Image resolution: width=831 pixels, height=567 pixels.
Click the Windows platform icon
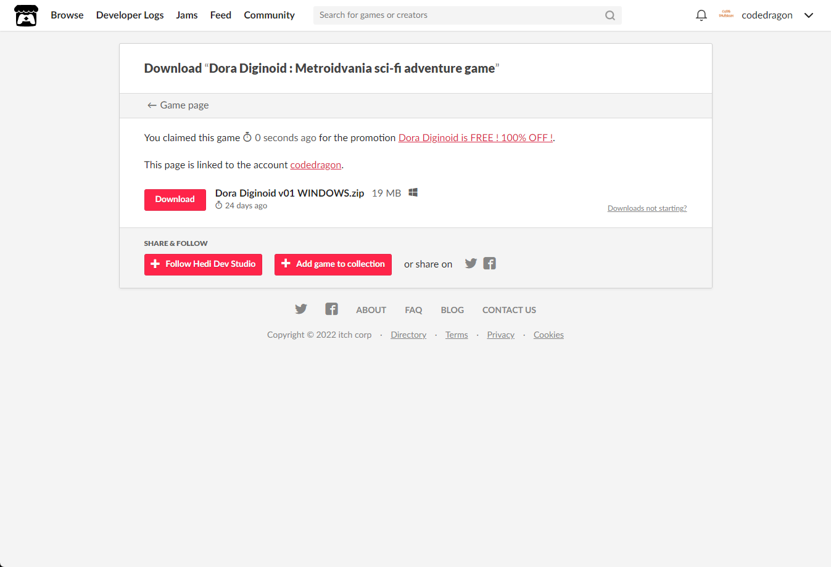tap(413, 193)
